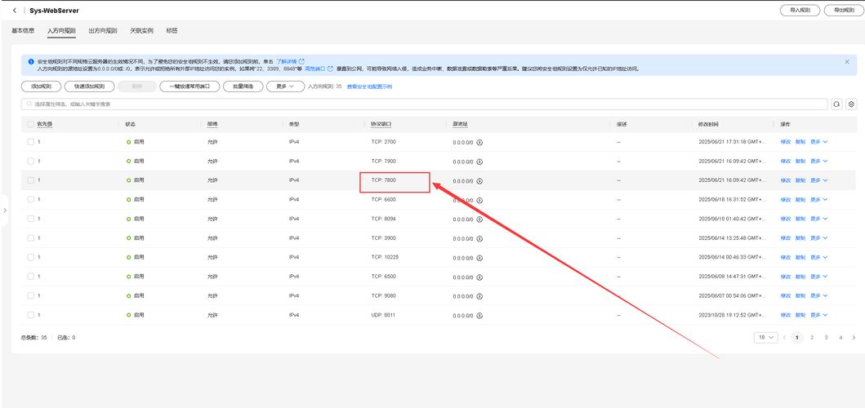Go to page 2 of rules

pyautogui.click(x=811, y=338)
